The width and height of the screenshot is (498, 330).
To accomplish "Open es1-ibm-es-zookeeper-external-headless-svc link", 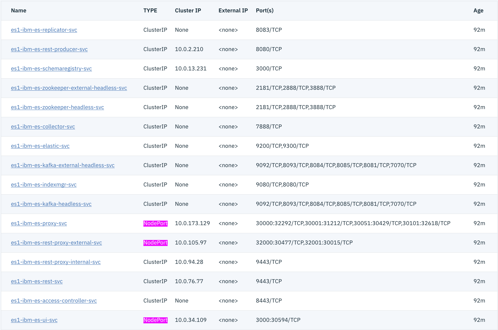I will [x=69, y=88].
